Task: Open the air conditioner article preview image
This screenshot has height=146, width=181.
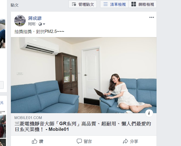Action: (x=84, y=75)
